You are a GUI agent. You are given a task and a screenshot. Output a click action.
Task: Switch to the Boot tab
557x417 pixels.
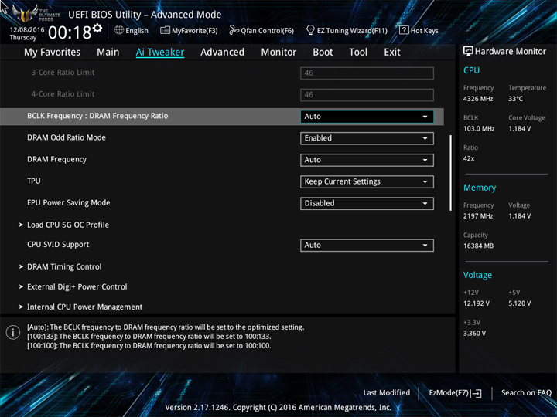coord(323,53)
